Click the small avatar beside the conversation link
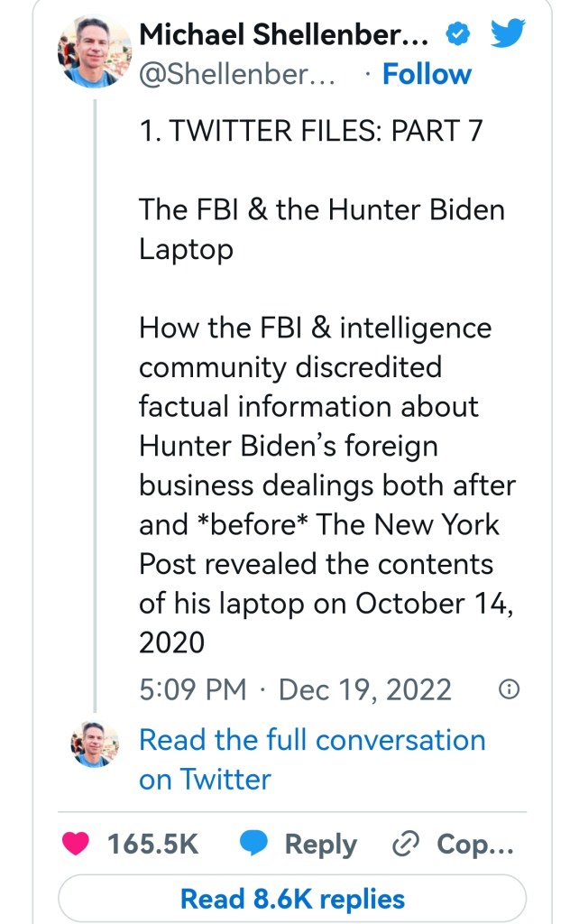This screenshot has height=924, width=579. pyautogui.click(x=95, y=744)
